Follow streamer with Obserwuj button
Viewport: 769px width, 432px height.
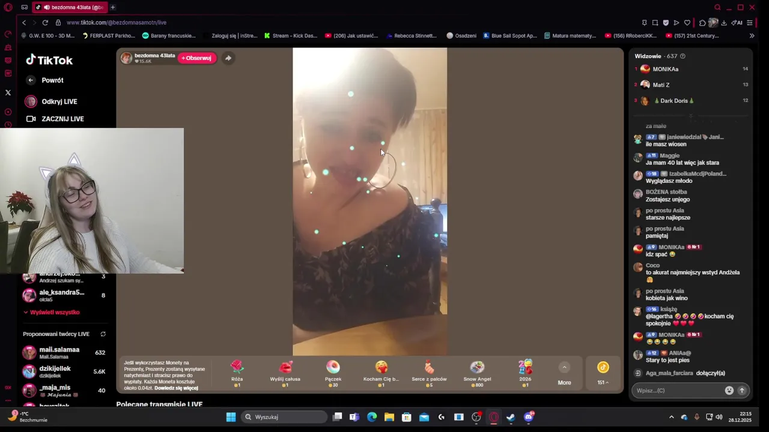(x=196, y=58)
